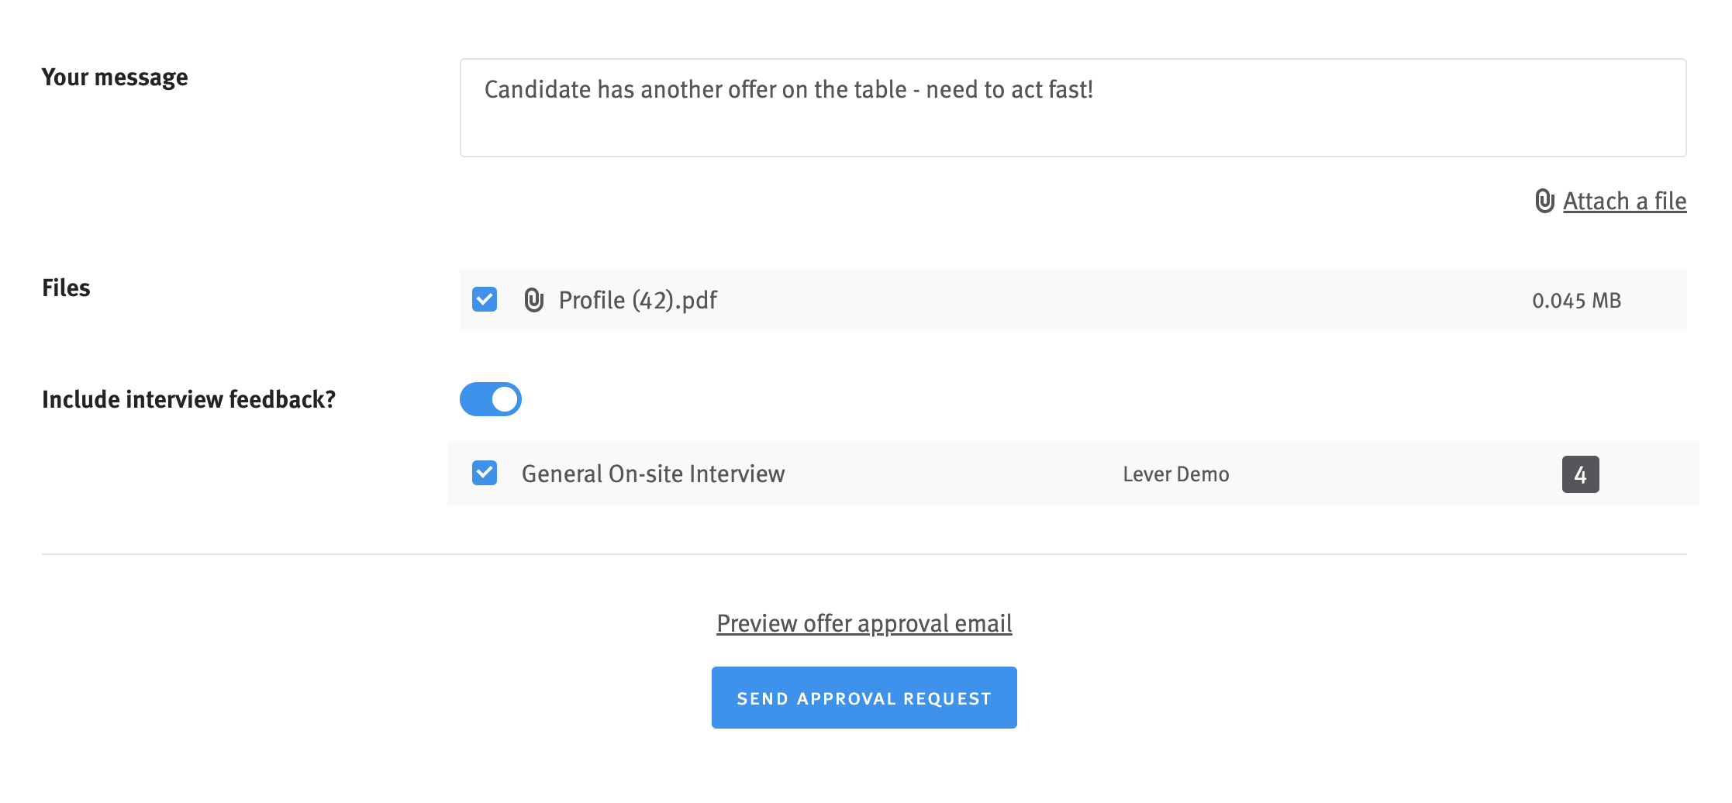Disable the Include interview feedback toggle
This screenshot has width=1732, height=803.
coord(491,399)
